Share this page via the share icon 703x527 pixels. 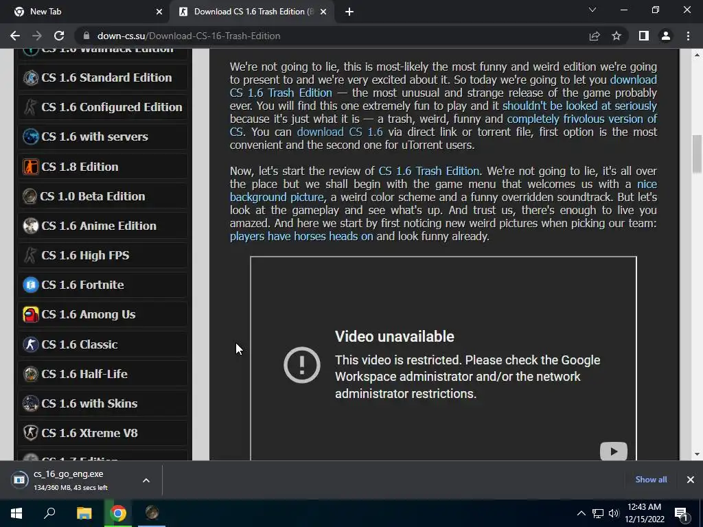595,36
